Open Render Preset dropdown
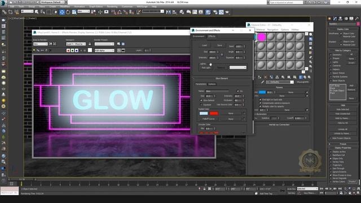This screenshot has height=203, width=361. pyautogui.click(x=104, y=44)
